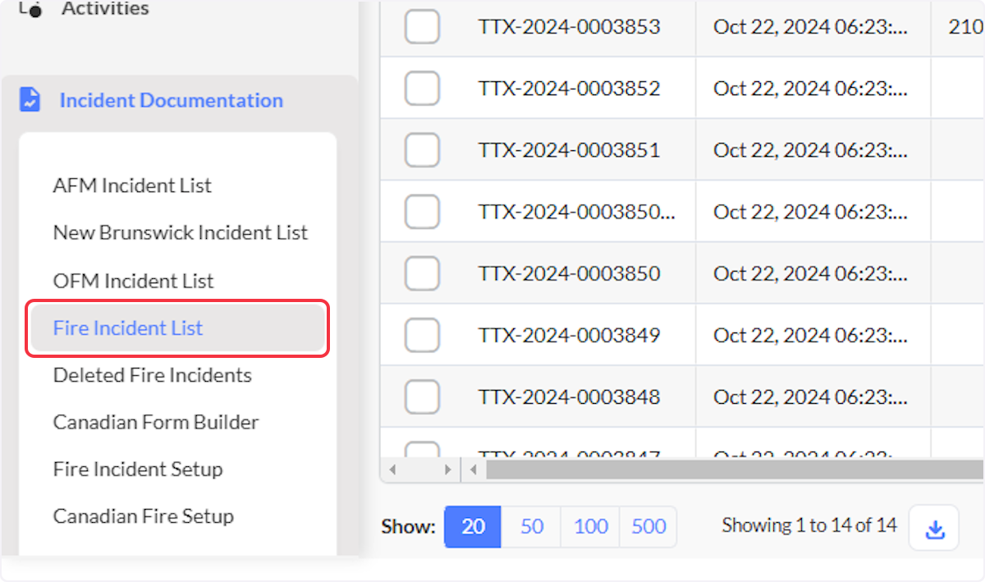Open Deleted Fire Incidents
Viewport: 985px width, 582px height.
pos(153,375)
